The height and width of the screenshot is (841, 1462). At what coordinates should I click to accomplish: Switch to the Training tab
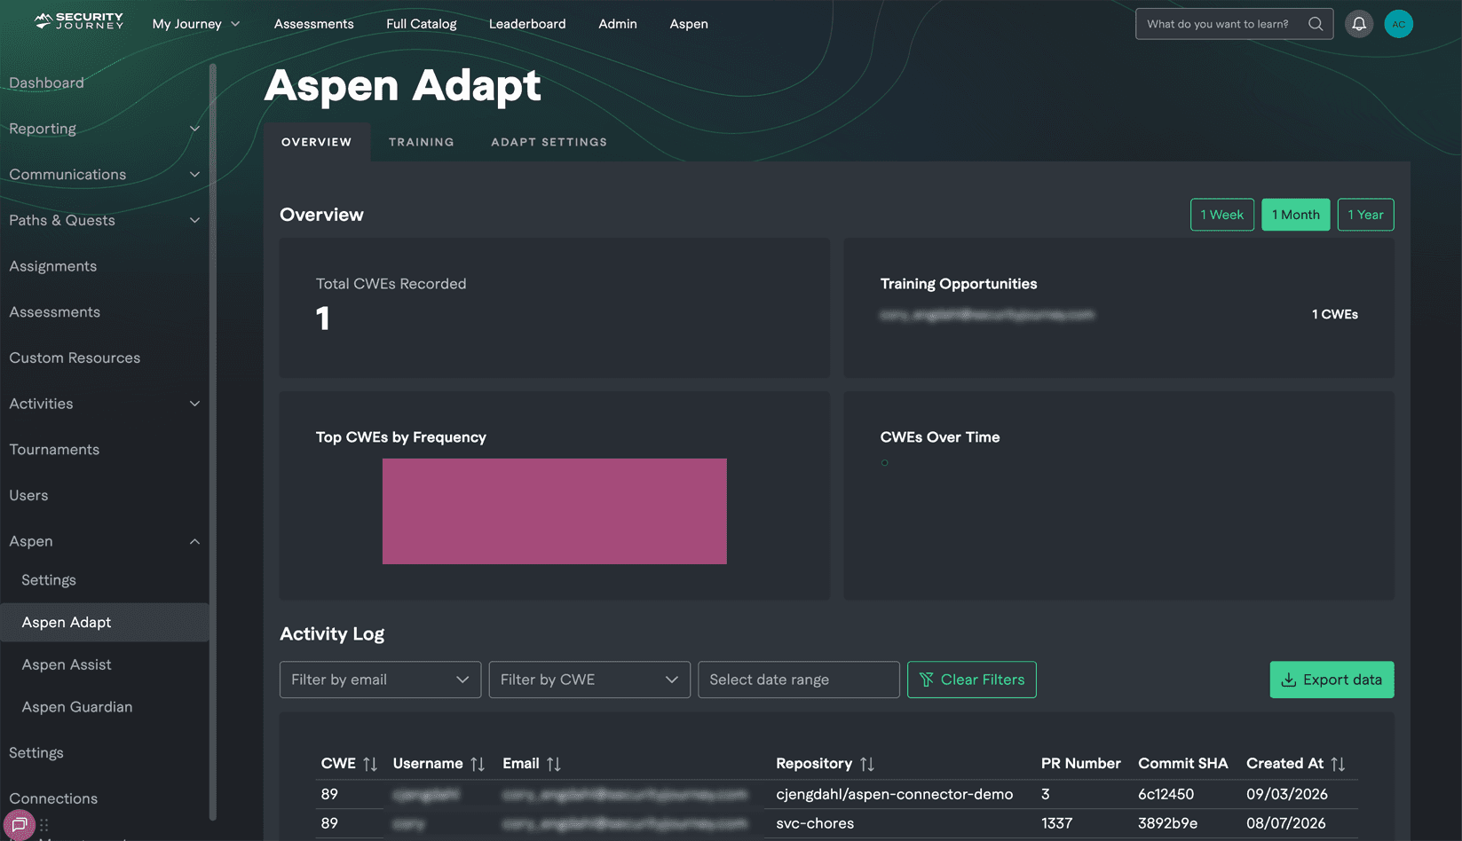(x=422, y=142)
